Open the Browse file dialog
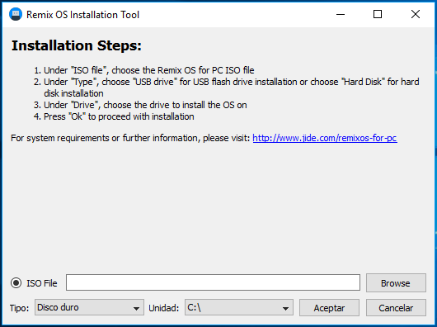 [396, 283]
